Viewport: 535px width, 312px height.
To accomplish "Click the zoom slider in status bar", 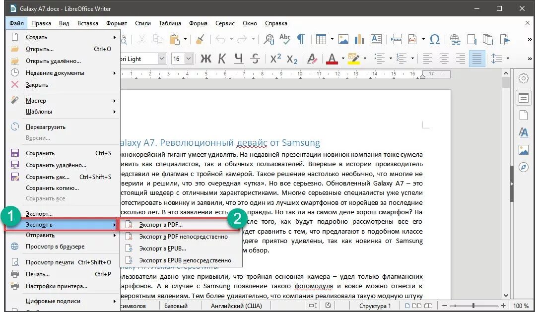I will click(x=473, y=306).
